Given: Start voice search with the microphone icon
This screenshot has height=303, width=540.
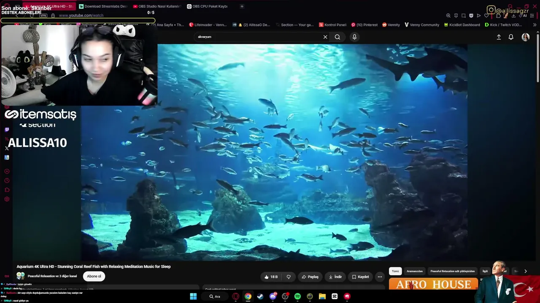Looking at the screenshot, I should click(x=354, y=37).
